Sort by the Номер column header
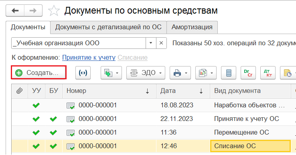Image resolution: width=296 pixels, height=155 pixels. pos(109,91)
